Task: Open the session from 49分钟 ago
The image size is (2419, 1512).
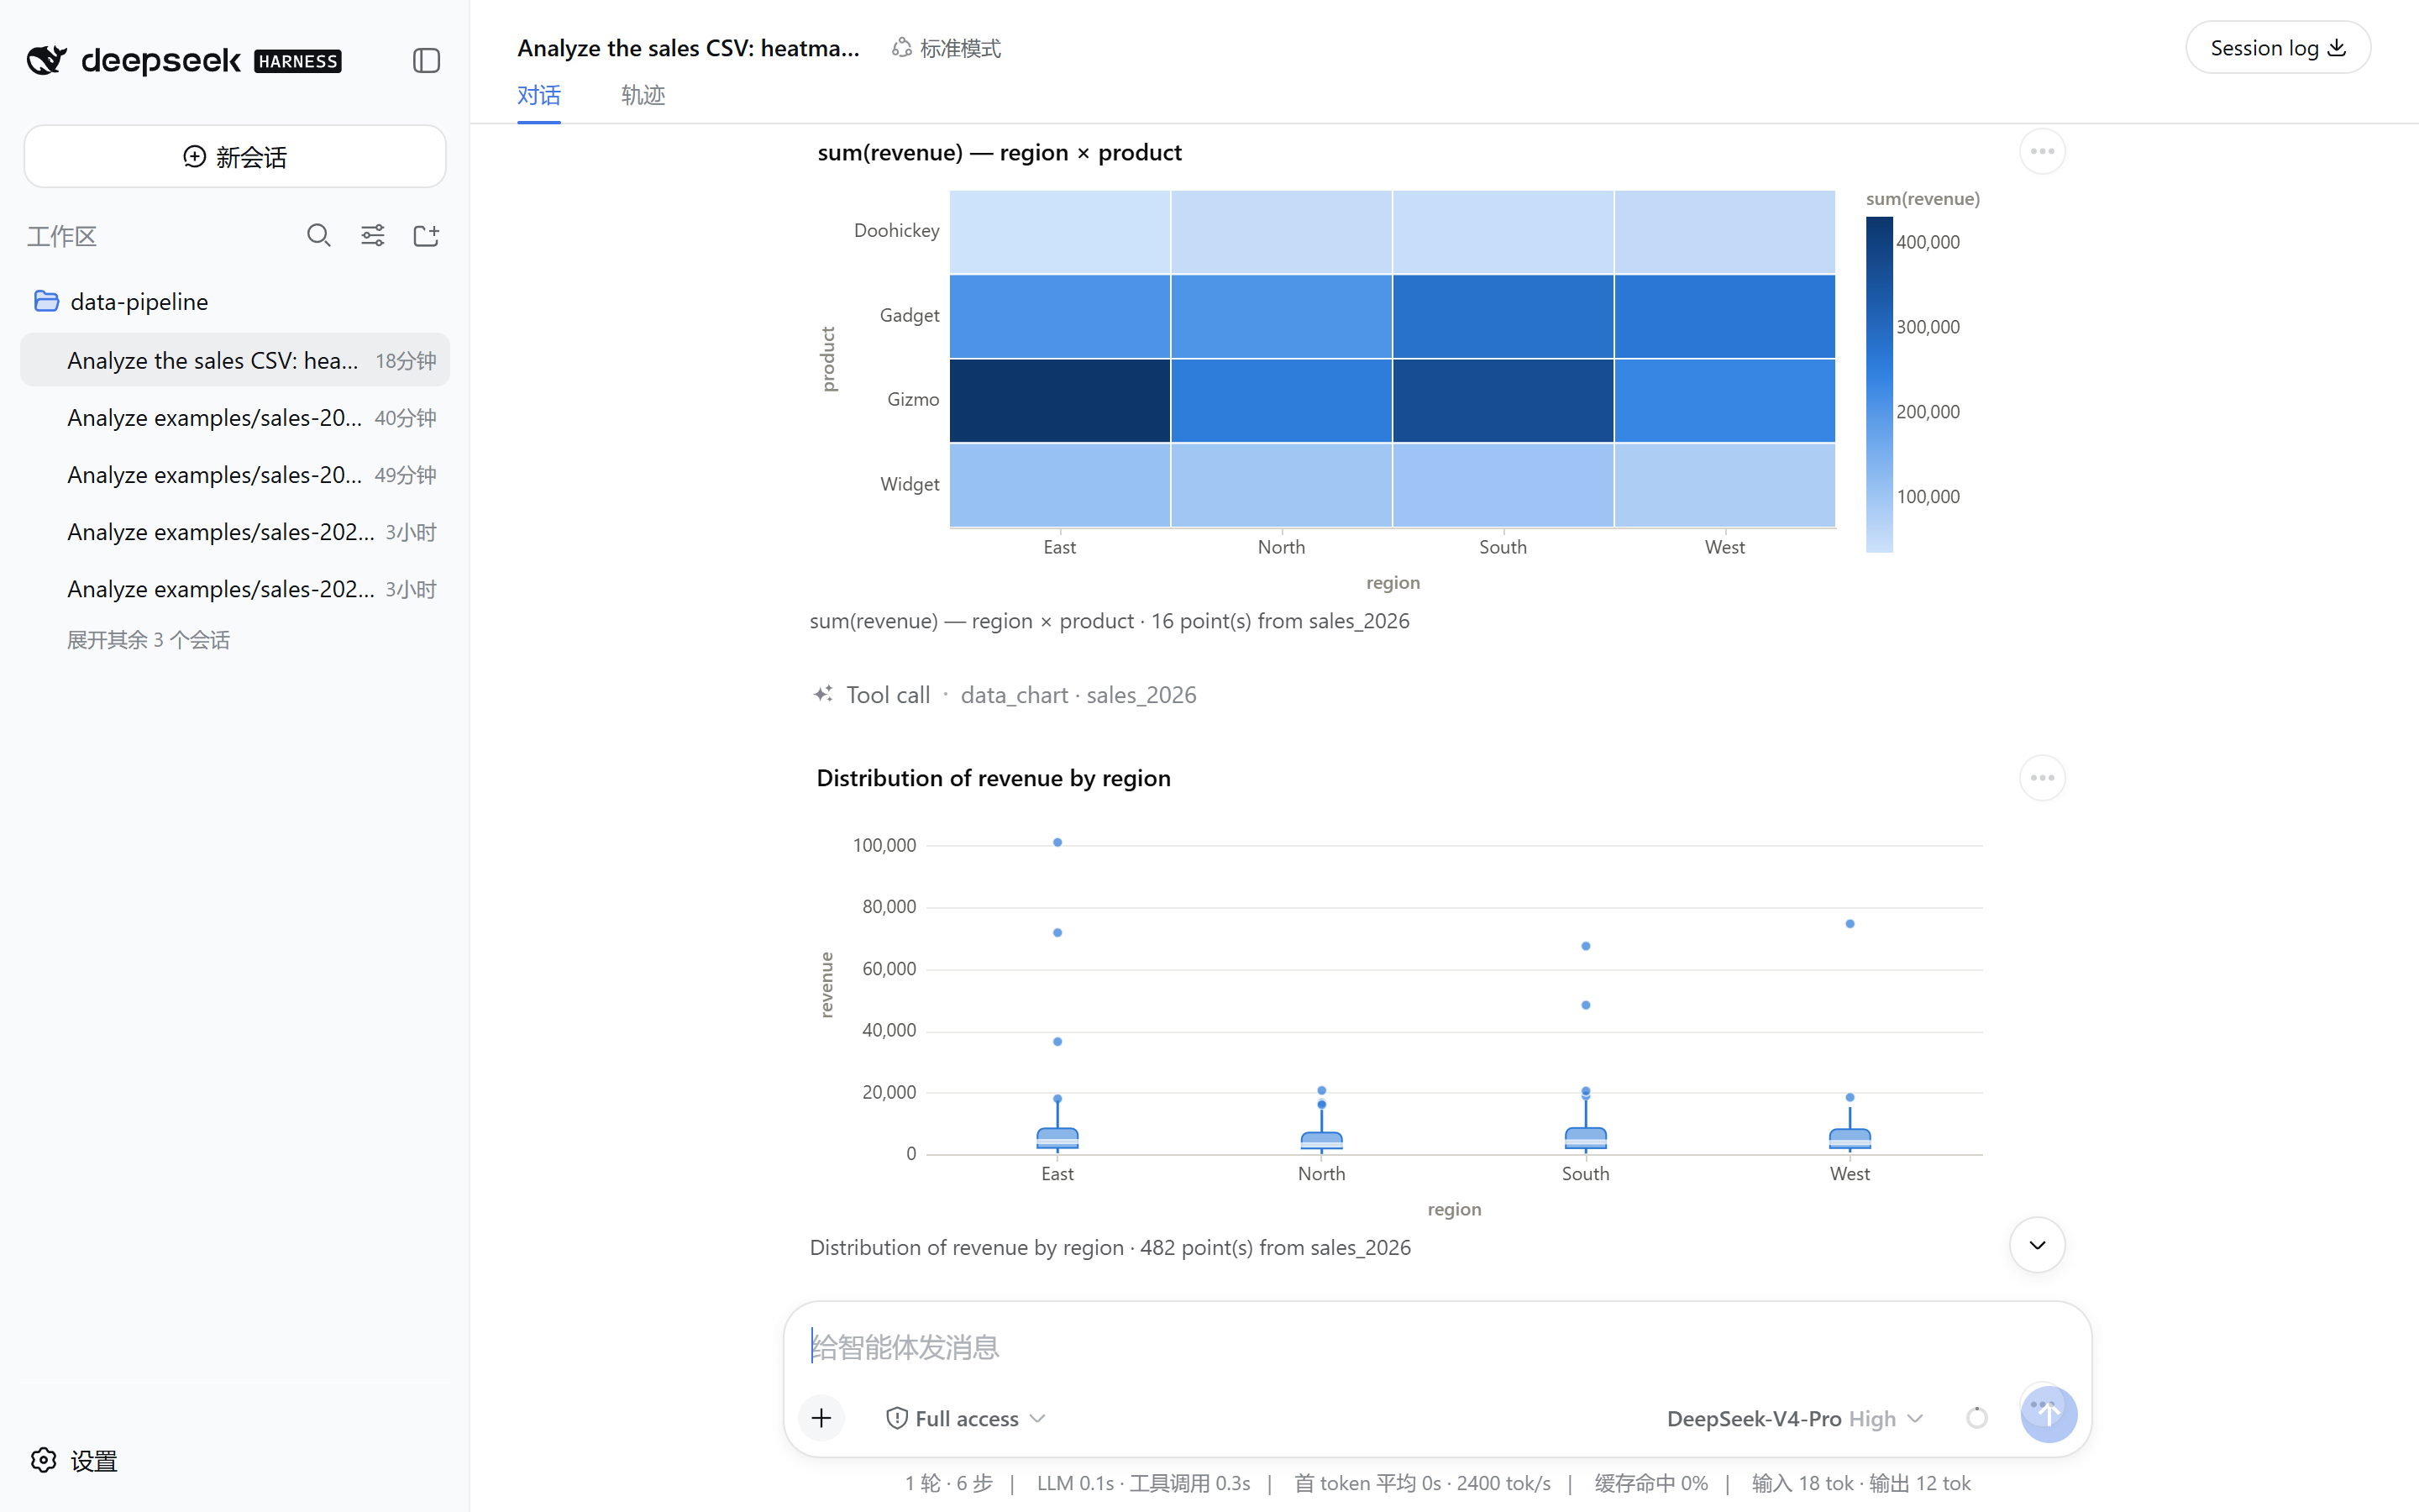Action: point(235,474)
